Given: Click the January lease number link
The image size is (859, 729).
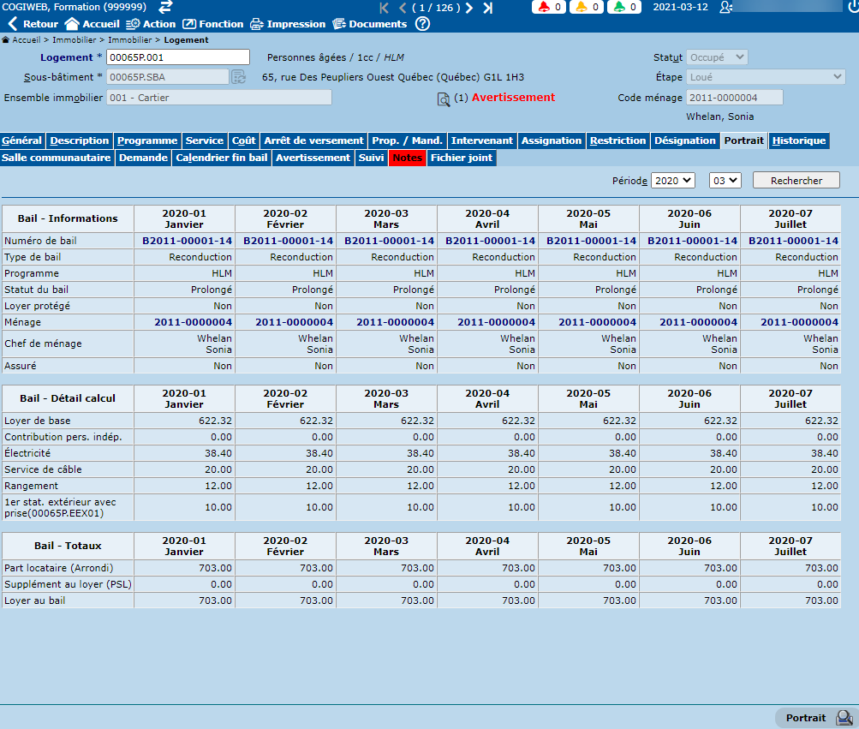Looking at the screenshot, I should tap(188, 241).
